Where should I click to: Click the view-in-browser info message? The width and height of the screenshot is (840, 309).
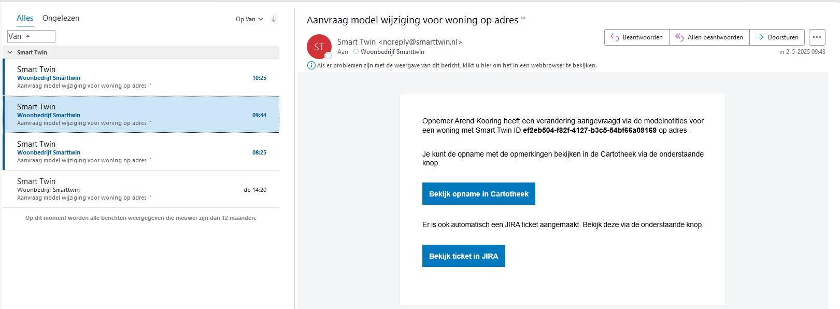457,65
